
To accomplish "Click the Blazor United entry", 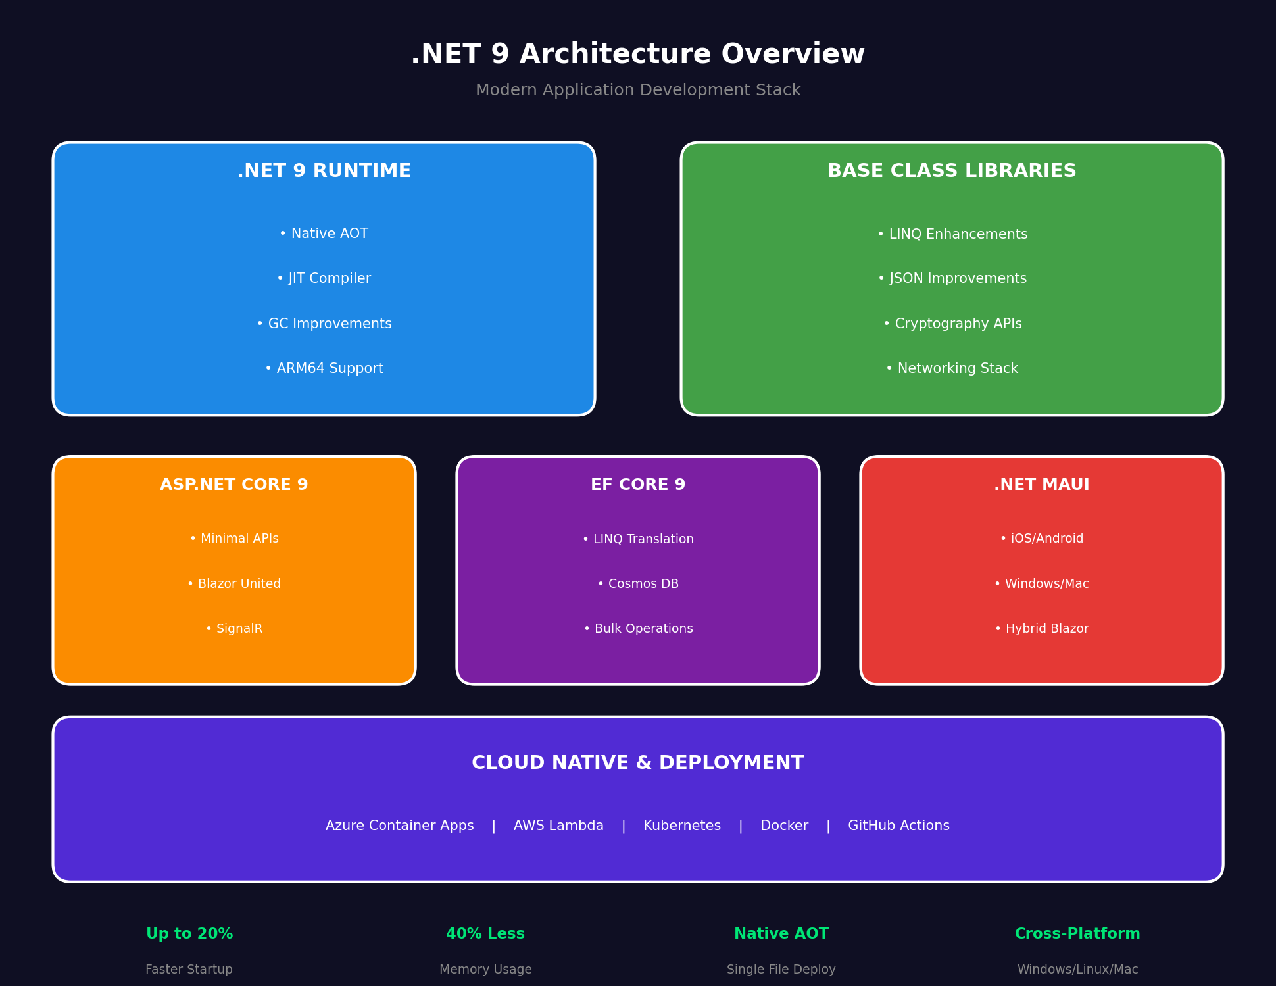I will pos(234,583).
